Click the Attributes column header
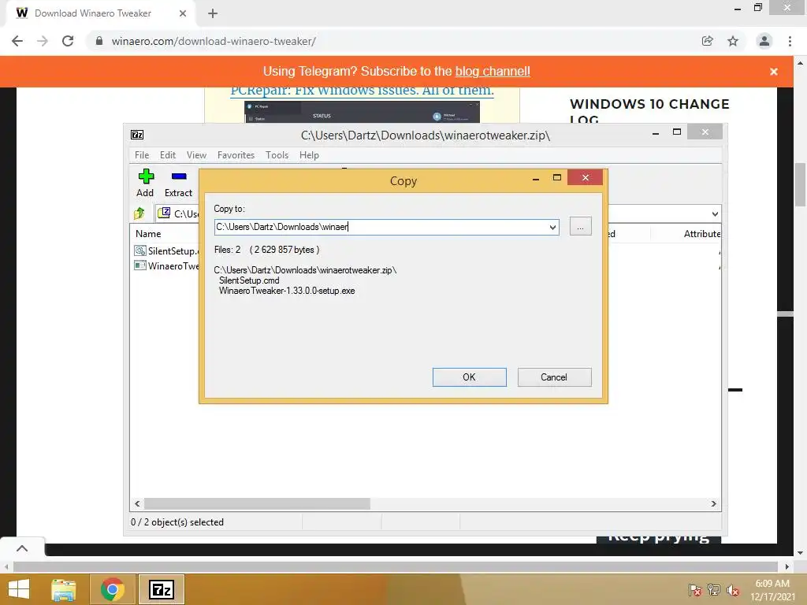The image size is (807, 605). coord(701,233)
